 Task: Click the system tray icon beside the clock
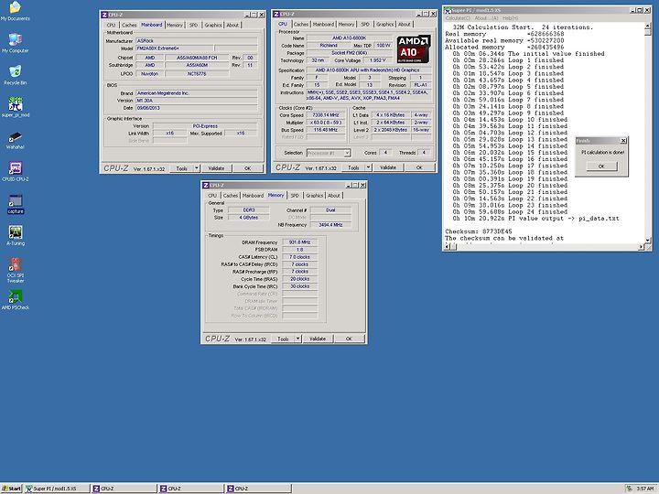629,489
